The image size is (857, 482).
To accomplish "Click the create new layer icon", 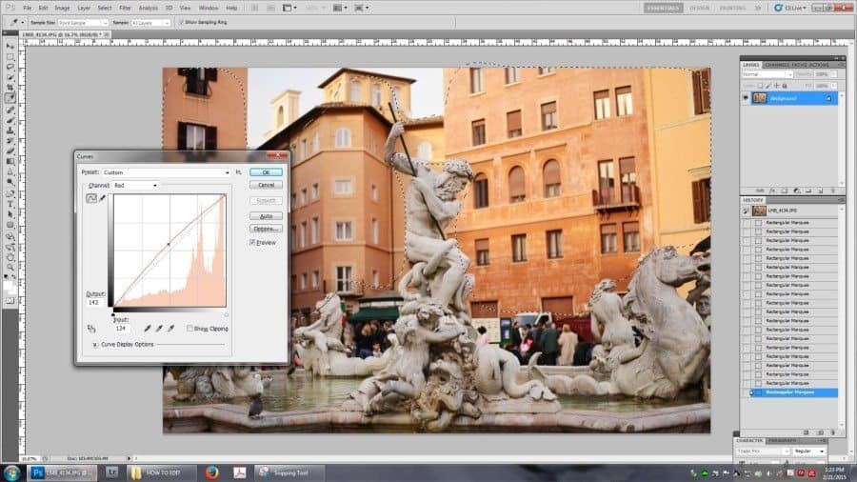I will tap(821, 191).
